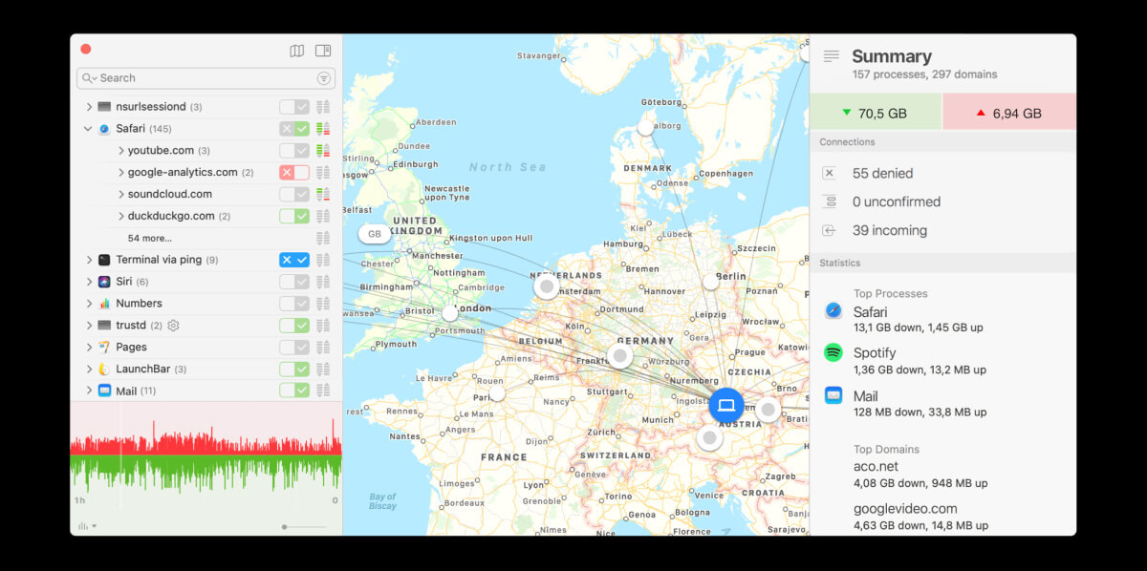
Task: Toggle the Siri rule switch
Action: tap(294, 282)
